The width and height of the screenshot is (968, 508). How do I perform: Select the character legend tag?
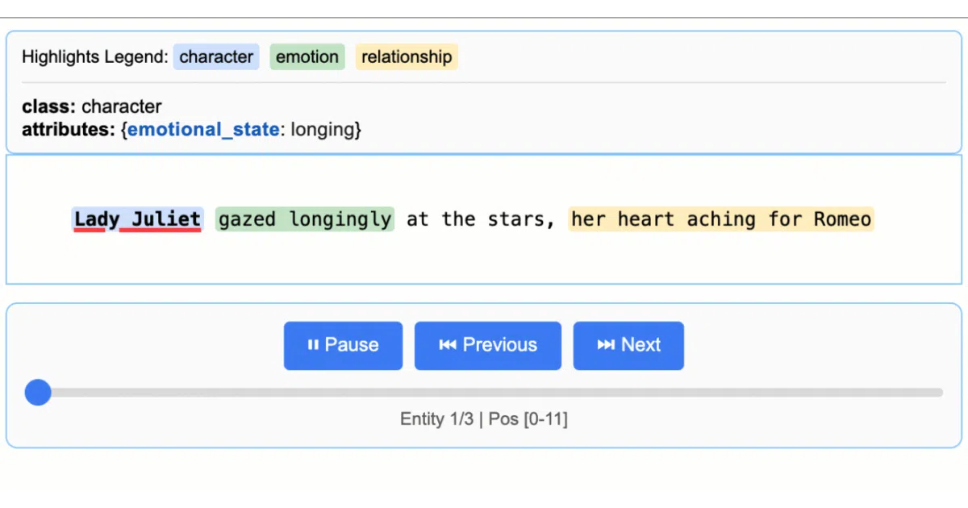pyautogui.click(x=216, y=56)
